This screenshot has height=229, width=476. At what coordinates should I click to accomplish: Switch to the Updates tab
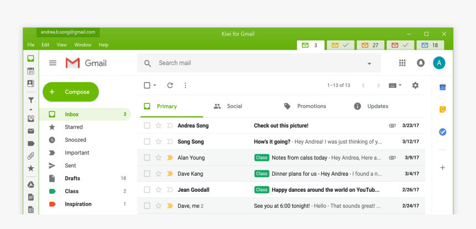(x=371, y=106)
